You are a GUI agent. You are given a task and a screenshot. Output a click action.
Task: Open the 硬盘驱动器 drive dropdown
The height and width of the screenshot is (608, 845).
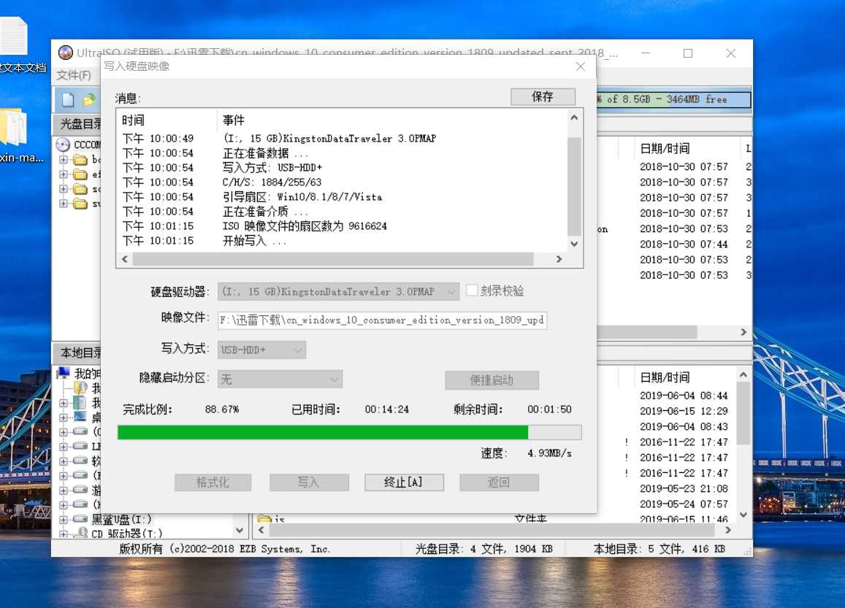338,291
